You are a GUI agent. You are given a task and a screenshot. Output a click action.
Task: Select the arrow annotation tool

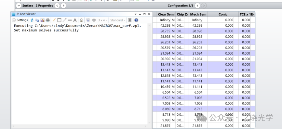64,20
